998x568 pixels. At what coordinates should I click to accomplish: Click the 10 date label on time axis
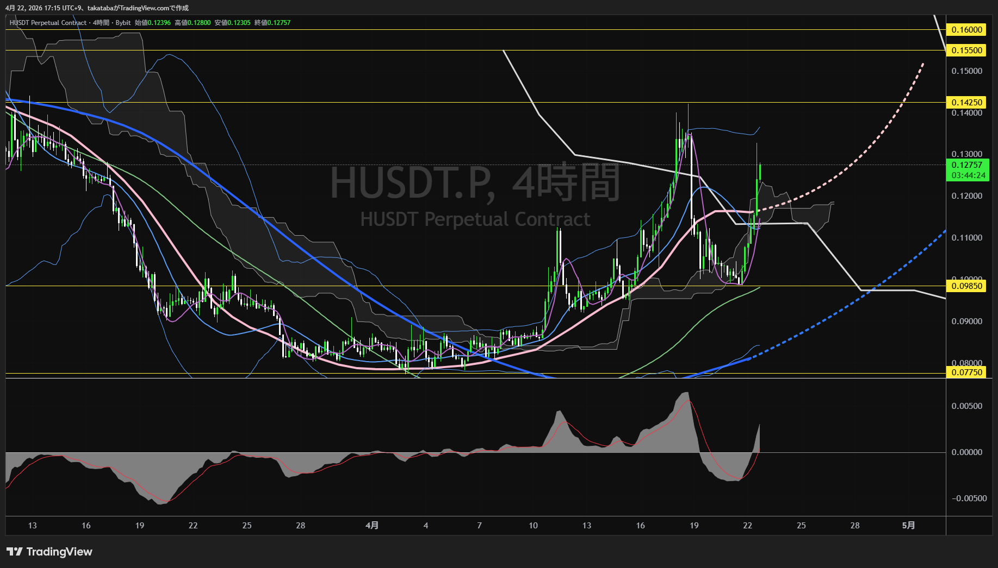533,526
